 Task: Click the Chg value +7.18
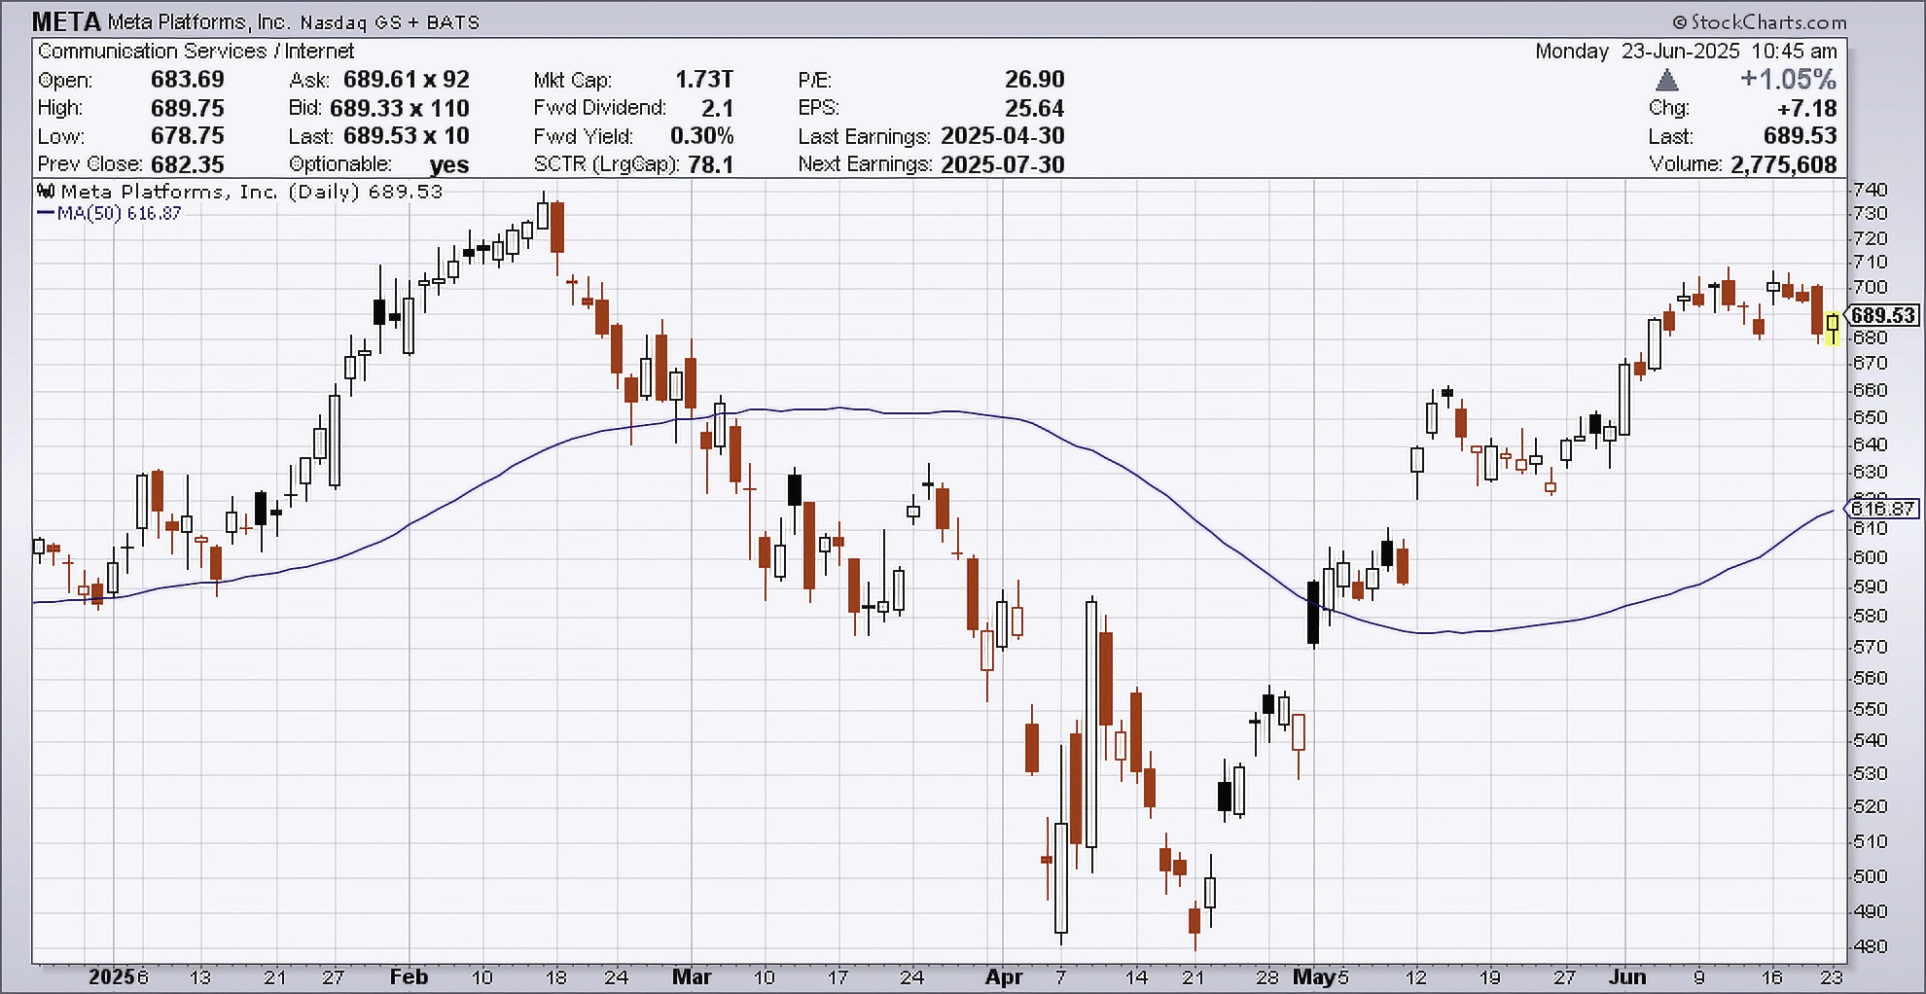(1806, 108)
